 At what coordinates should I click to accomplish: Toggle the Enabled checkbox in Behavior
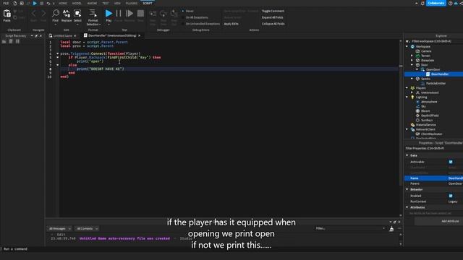point(451,196)
